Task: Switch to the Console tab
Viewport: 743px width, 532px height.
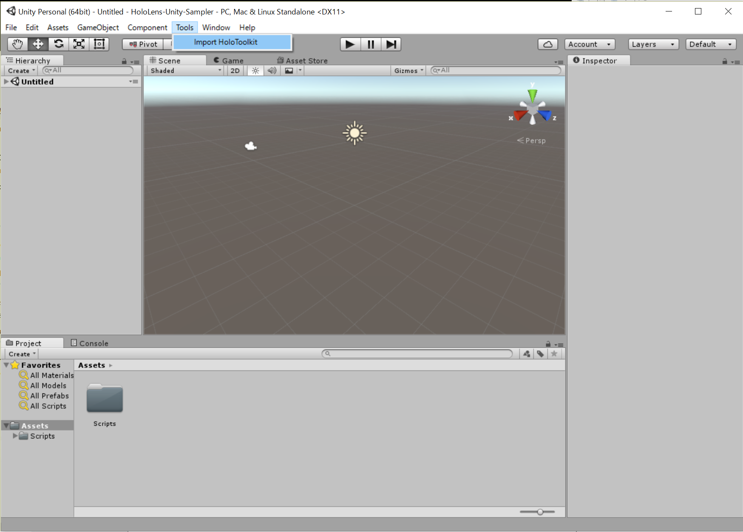Action: coord(90,343)
